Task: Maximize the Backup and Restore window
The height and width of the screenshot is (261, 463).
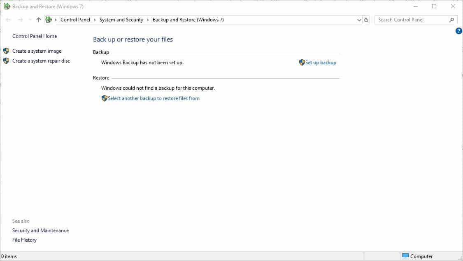Action: click(x=434, y=6)
